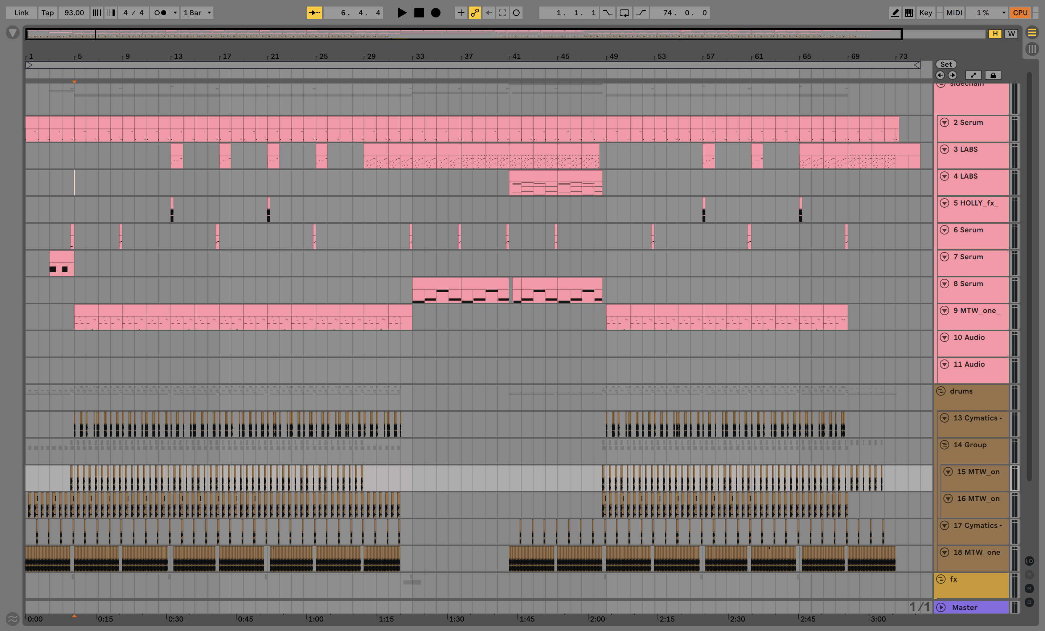Toggle the Follow playback button
Image resolution: width=1045 pixels, height=631 pixels.
click(x=314, y=13)
